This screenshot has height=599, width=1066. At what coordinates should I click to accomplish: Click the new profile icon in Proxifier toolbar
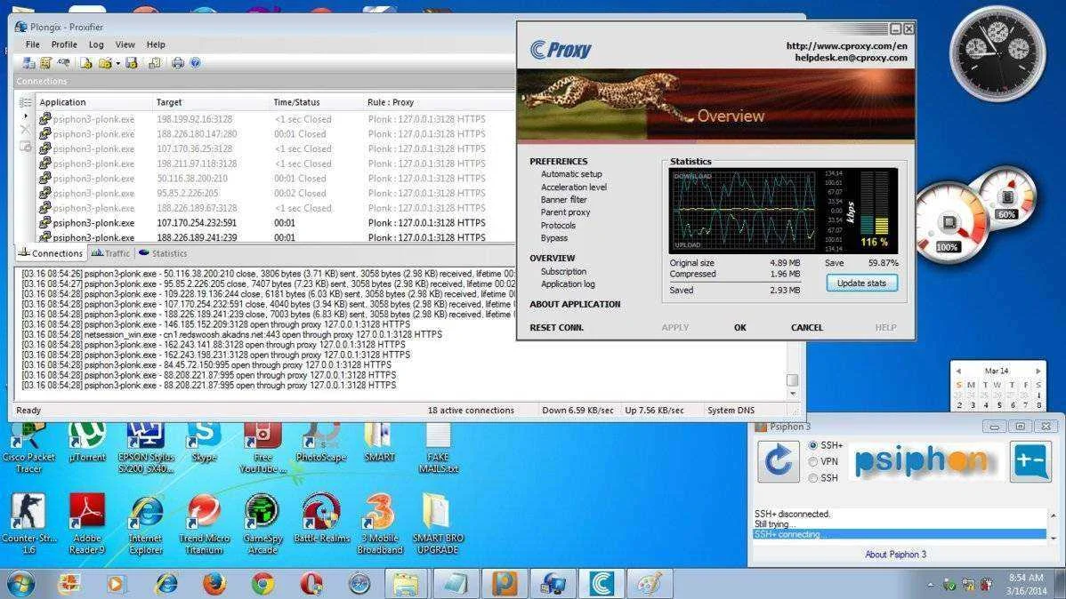point(85,63)
